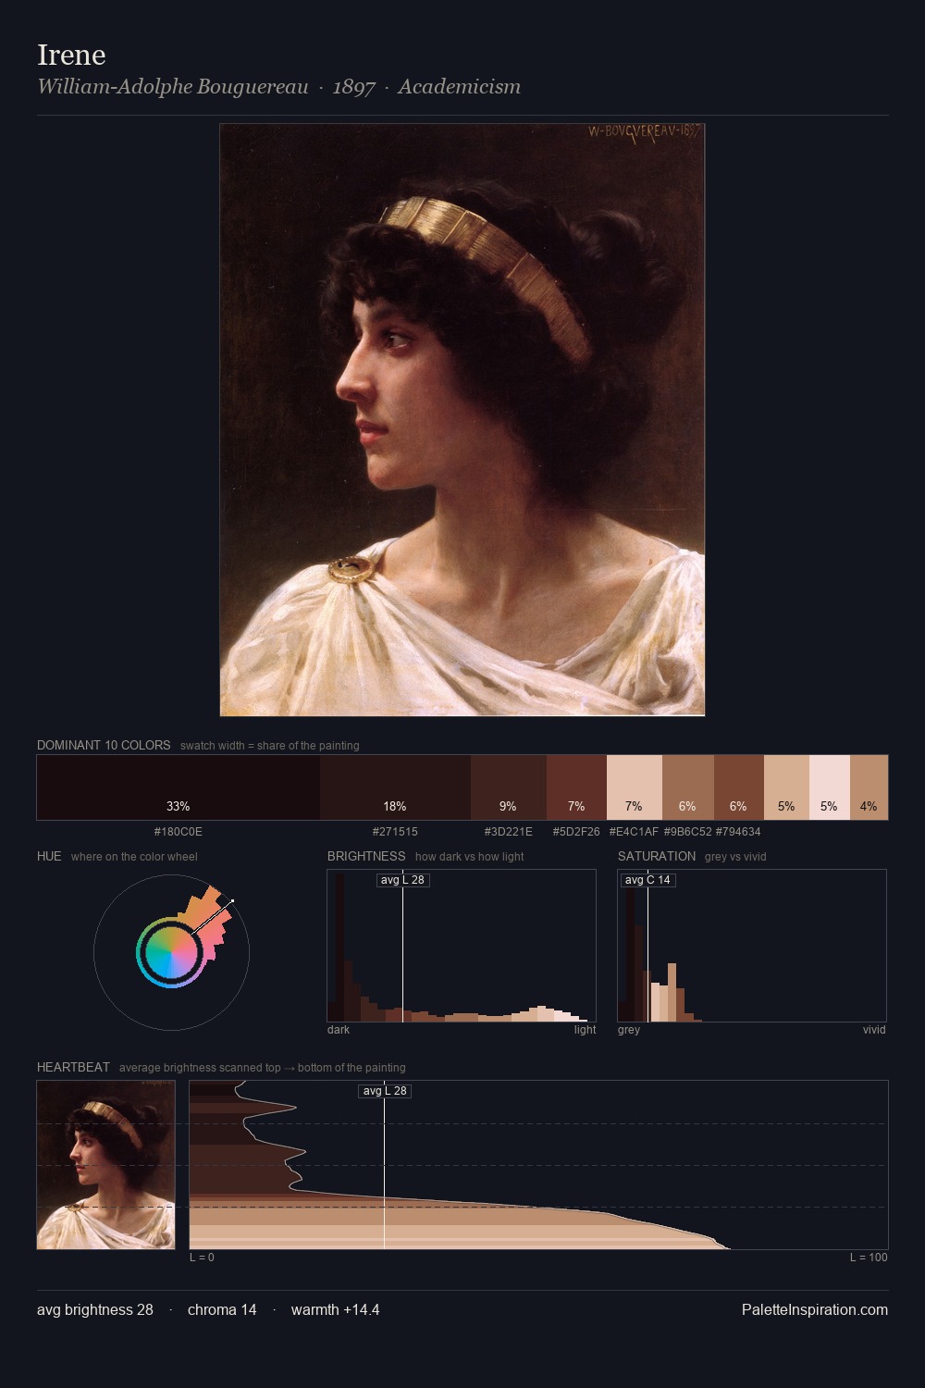Image resolution: width=925 pixels, height=1388 pixels.
Task: Click hex code #E4C1AF label
Action: click(x=634, y=832)
